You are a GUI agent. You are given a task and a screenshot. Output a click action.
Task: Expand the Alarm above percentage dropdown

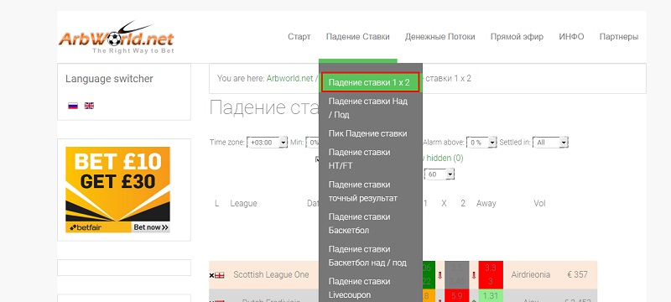[481, 143]
